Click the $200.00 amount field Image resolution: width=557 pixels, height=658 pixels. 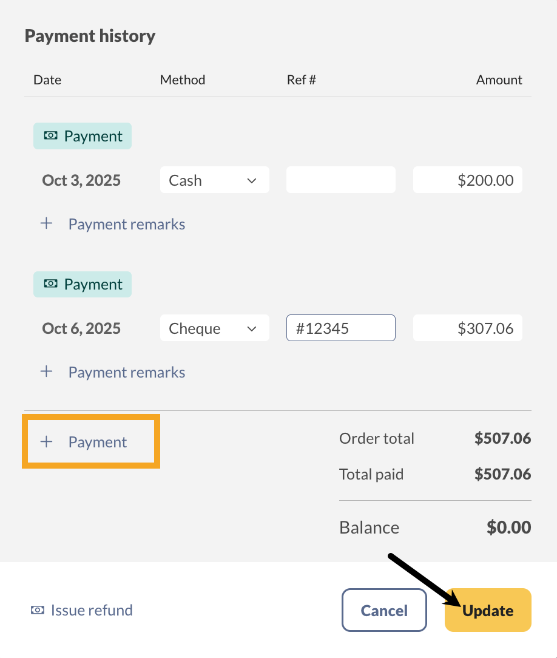pos(467,180)
